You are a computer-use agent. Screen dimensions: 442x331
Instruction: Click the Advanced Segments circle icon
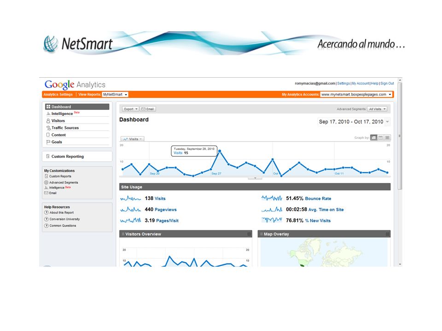click(46, 183)
